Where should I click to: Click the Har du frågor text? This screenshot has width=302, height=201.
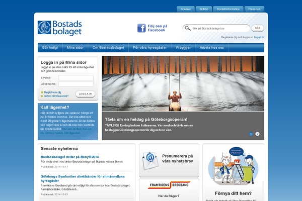click(169, 196)
